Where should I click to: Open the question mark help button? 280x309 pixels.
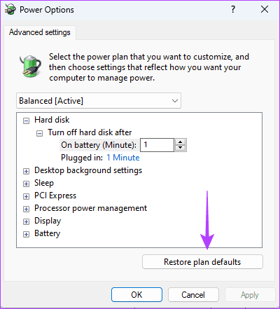[x=233, y=10]
